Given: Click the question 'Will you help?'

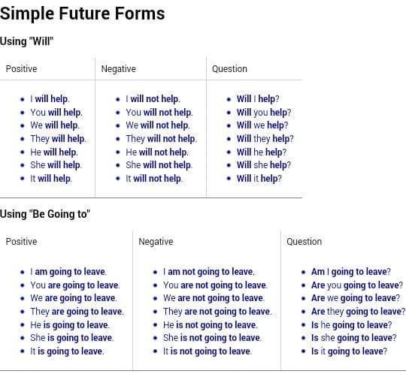Looking at the screenshot, I should point(264,113).
